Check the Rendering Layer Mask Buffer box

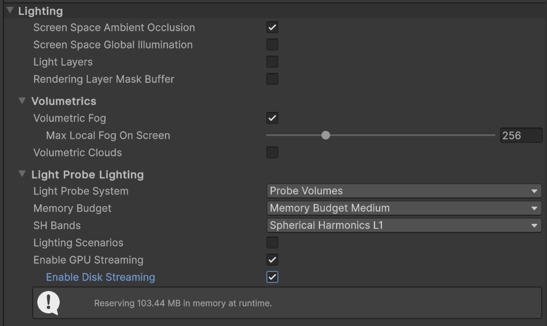[272, 79]
